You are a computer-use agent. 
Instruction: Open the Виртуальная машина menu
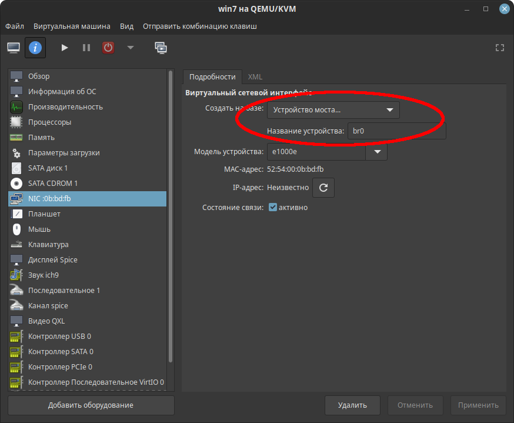point(72,26)
